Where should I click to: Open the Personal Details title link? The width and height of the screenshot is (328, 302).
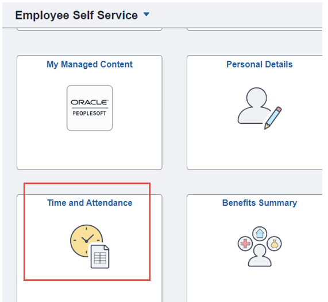tap(260, 64)
